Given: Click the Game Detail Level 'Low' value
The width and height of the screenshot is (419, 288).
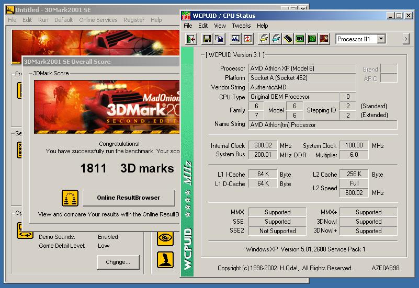Looking at the screenshot, I should [104, 246].
